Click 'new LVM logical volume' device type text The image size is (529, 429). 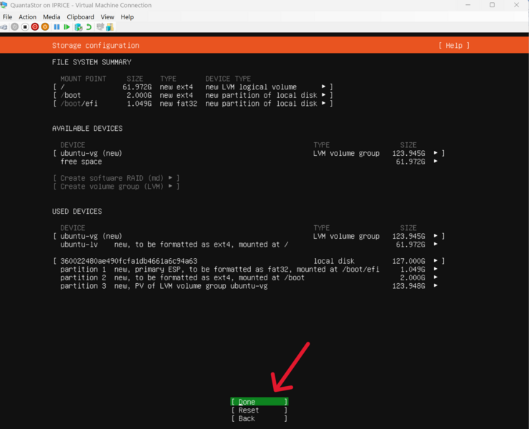(251, 87)
